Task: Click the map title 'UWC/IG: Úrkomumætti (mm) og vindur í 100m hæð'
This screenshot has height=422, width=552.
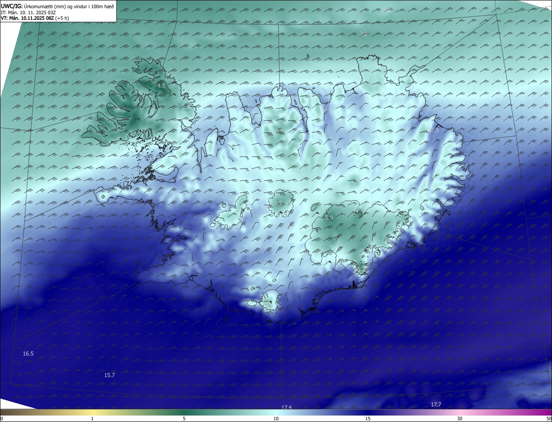Action: point(57,6)
